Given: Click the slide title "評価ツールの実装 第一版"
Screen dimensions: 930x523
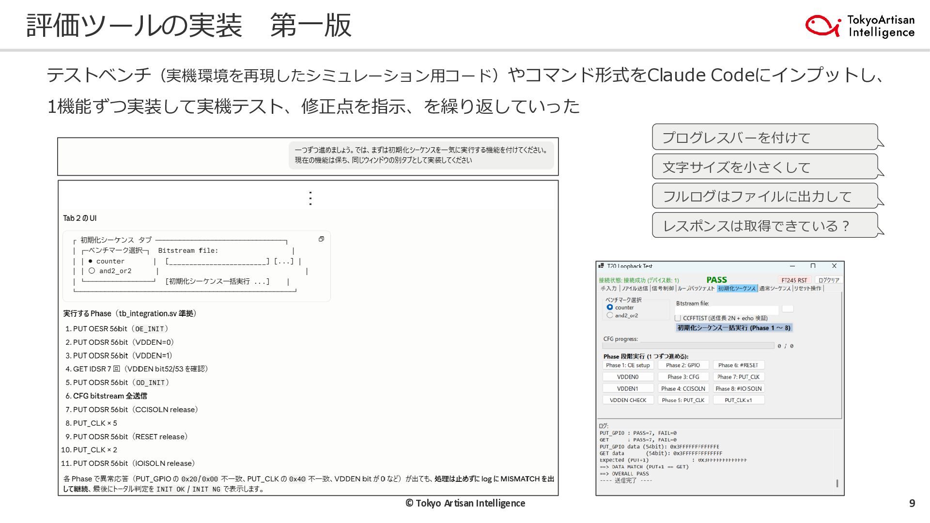Looking at the screenshot, I should tap(189, 25).
